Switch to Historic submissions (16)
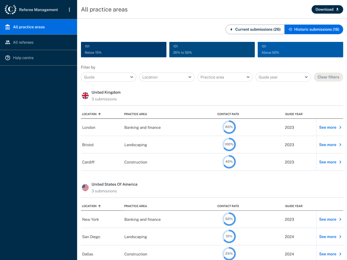Screen dimensions: 347x260 [314, 29]
